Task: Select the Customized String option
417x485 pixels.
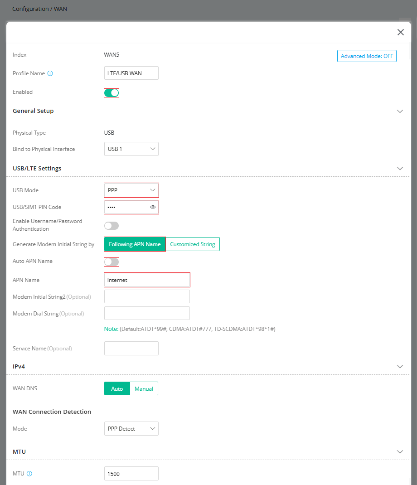Action: coord(193,244)
